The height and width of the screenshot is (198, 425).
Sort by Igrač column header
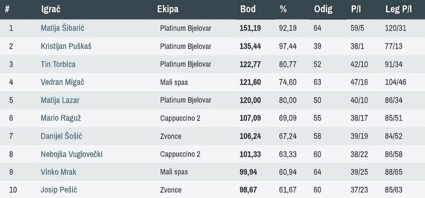[51, 9]
